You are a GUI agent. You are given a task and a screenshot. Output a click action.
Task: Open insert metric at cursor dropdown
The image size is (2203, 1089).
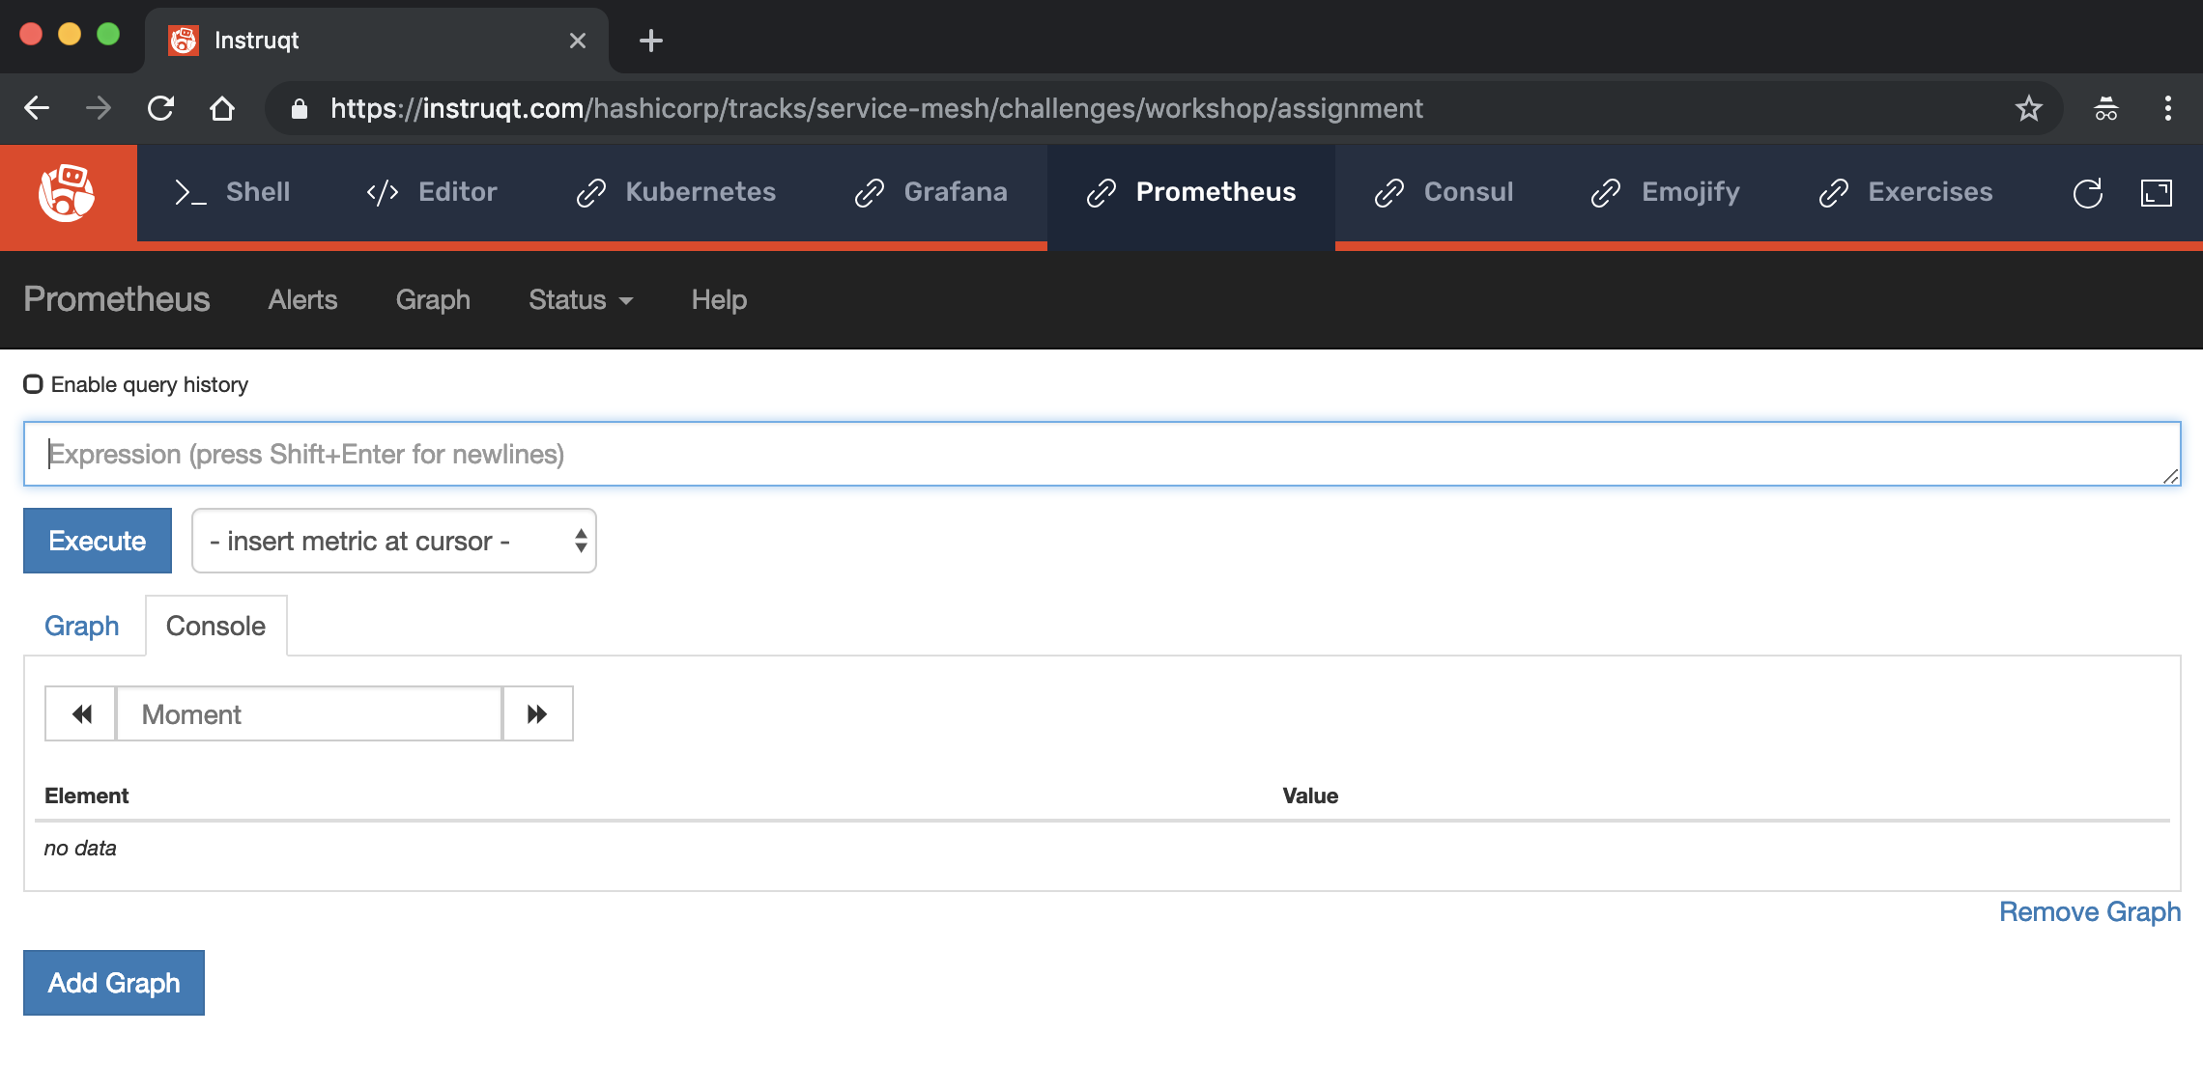click(394, 541)
